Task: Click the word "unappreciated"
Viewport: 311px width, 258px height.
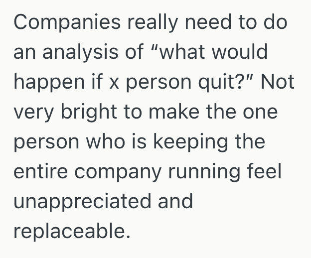Action: pos(82,202)
